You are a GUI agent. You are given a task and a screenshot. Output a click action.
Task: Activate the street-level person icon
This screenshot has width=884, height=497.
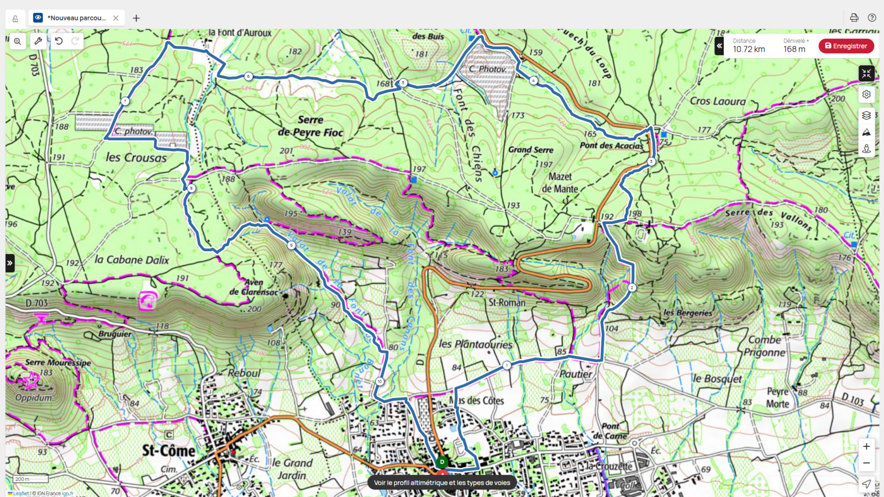(x=866, y=149)
